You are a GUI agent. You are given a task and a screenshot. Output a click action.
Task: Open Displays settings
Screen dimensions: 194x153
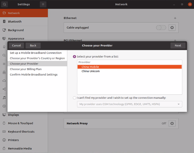24,115
